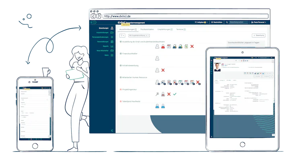The height and width of the screenshot is (160, 296).
Task: Click the Bewerbung suchen search field
Action: pyautogui.click(x=238, y=22)
